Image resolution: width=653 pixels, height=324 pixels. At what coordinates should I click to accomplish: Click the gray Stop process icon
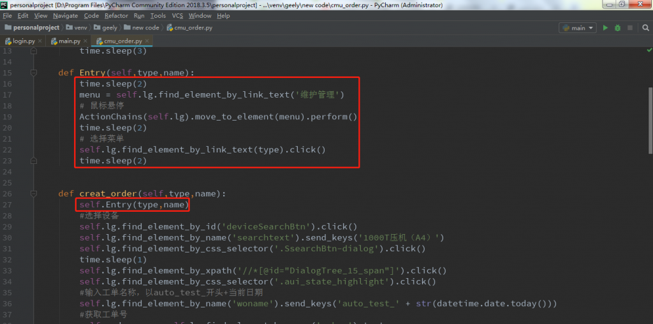pos(630,28)
